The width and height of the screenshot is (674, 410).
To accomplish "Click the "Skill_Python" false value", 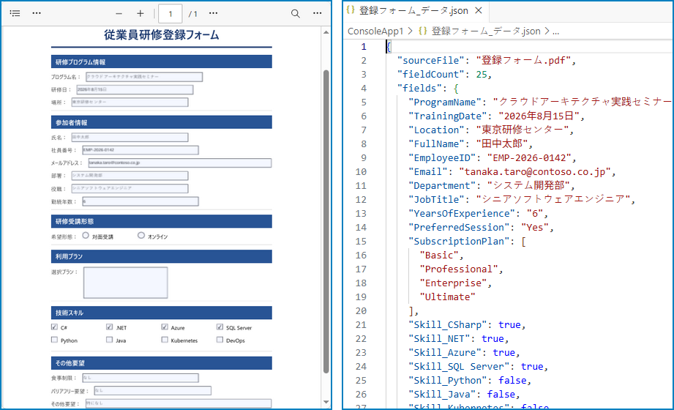I will click(x=512, y=380).
